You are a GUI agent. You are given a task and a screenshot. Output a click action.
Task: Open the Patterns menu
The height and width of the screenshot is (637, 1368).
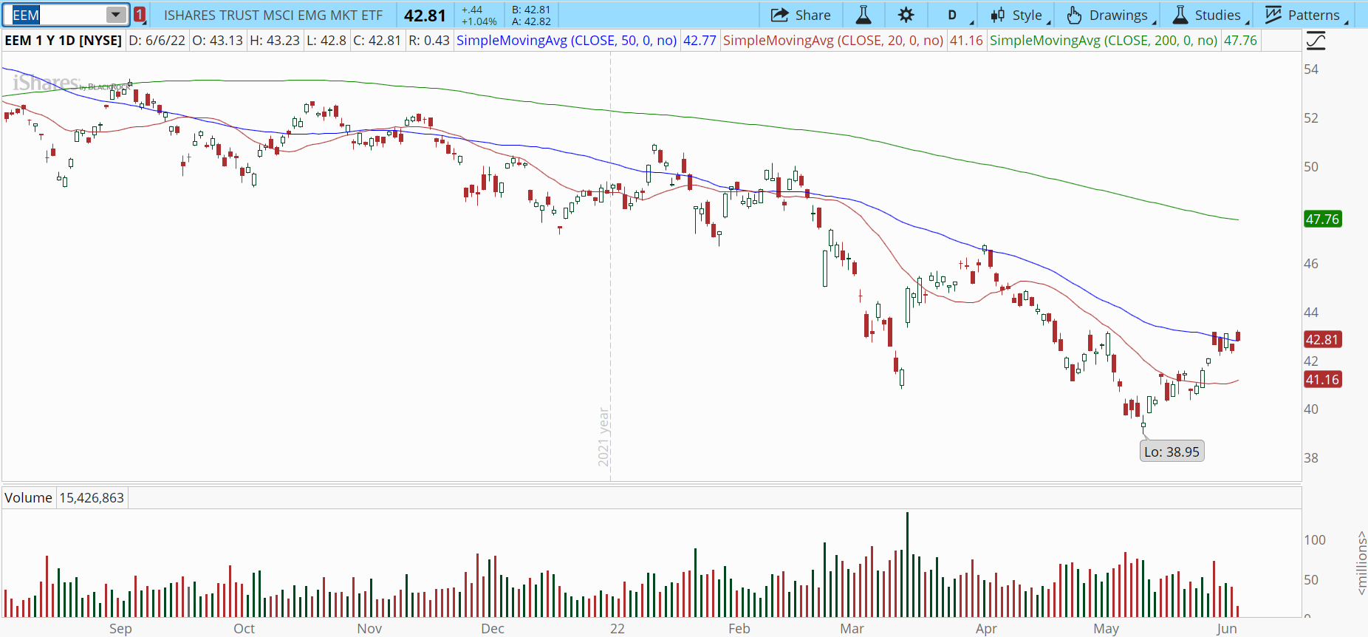tap(1306, 15)
